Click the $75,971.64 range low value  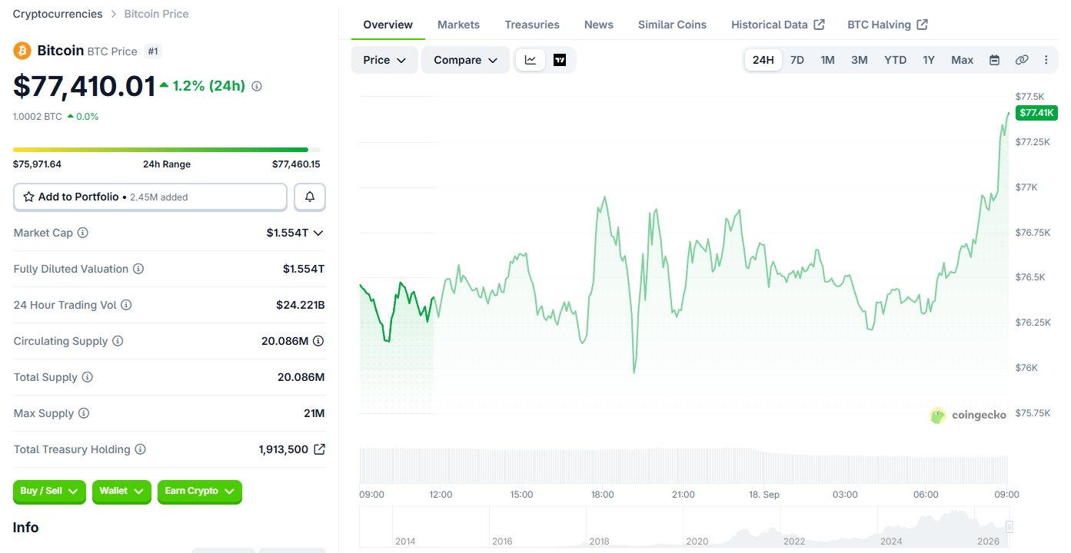pyautogui.click(x=37, y=164)
